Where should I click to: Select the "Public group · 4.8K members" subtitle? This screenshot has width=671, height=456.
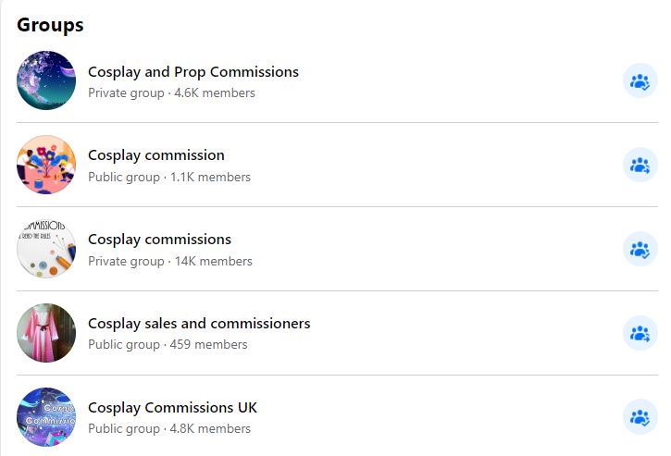169,429
